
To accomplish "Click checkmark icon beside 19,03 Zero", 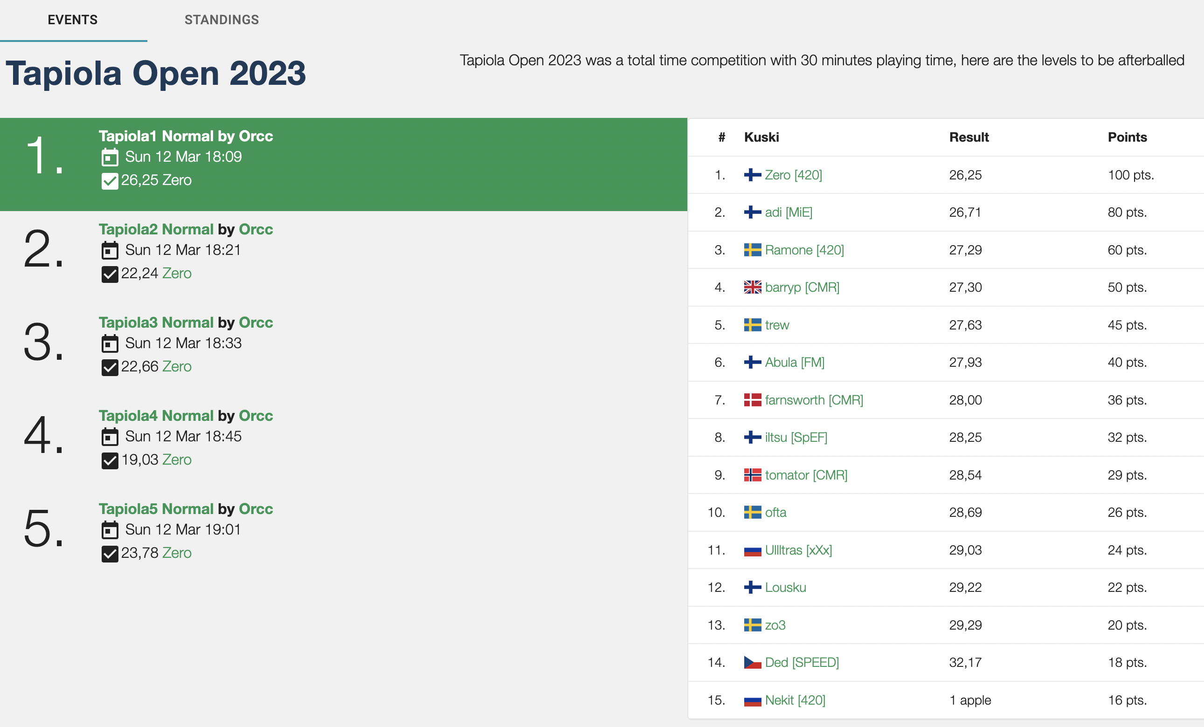I will click(x=110, y=461).
